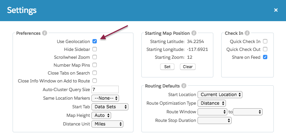Click the Preferences info icon
This screenshot has height=133, width=286.
pos(45,33)
